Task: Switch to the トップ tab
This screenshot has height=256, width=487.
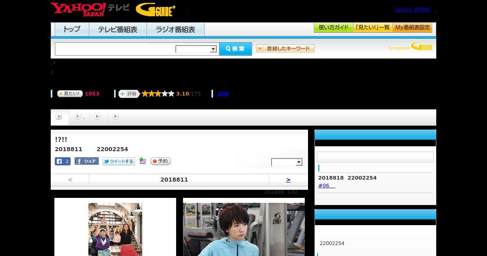Action: click(72, 29)
